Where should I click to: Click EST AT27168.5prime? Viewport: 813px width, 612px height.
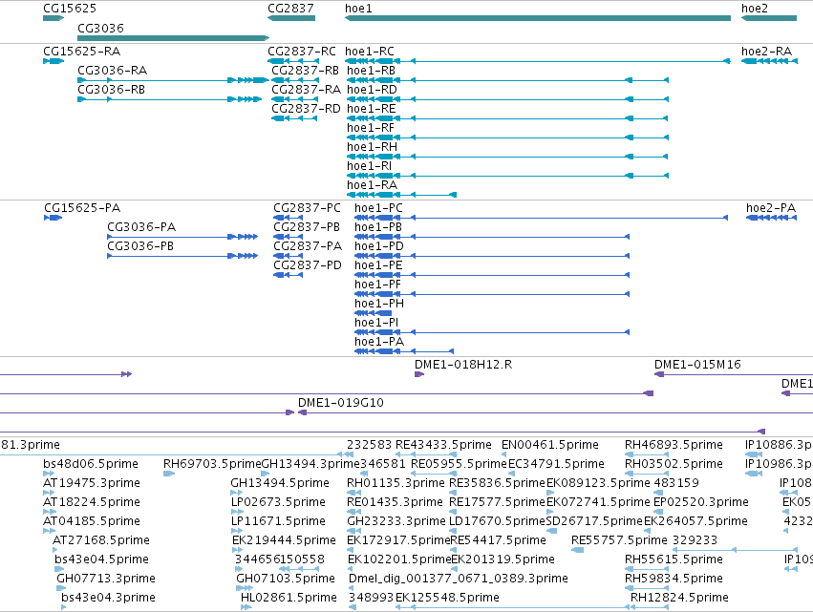[x=101, y=540]
